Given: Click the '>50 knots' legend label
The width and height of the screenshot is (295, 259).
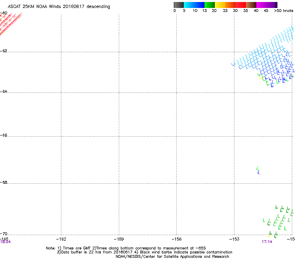Looking at the screenshot, I should coord(283,11).
